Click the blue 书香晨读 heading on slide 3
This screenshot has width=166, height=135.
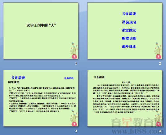[18, 78]
